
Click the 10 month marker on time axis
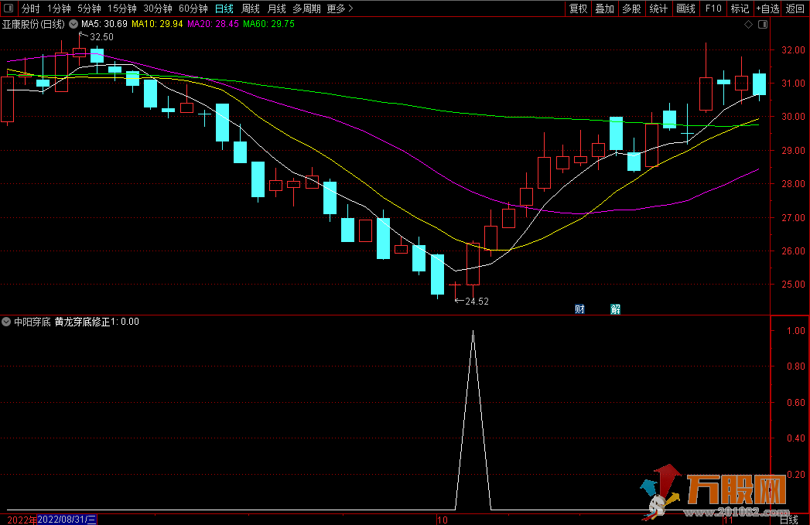tap(443, 520)
